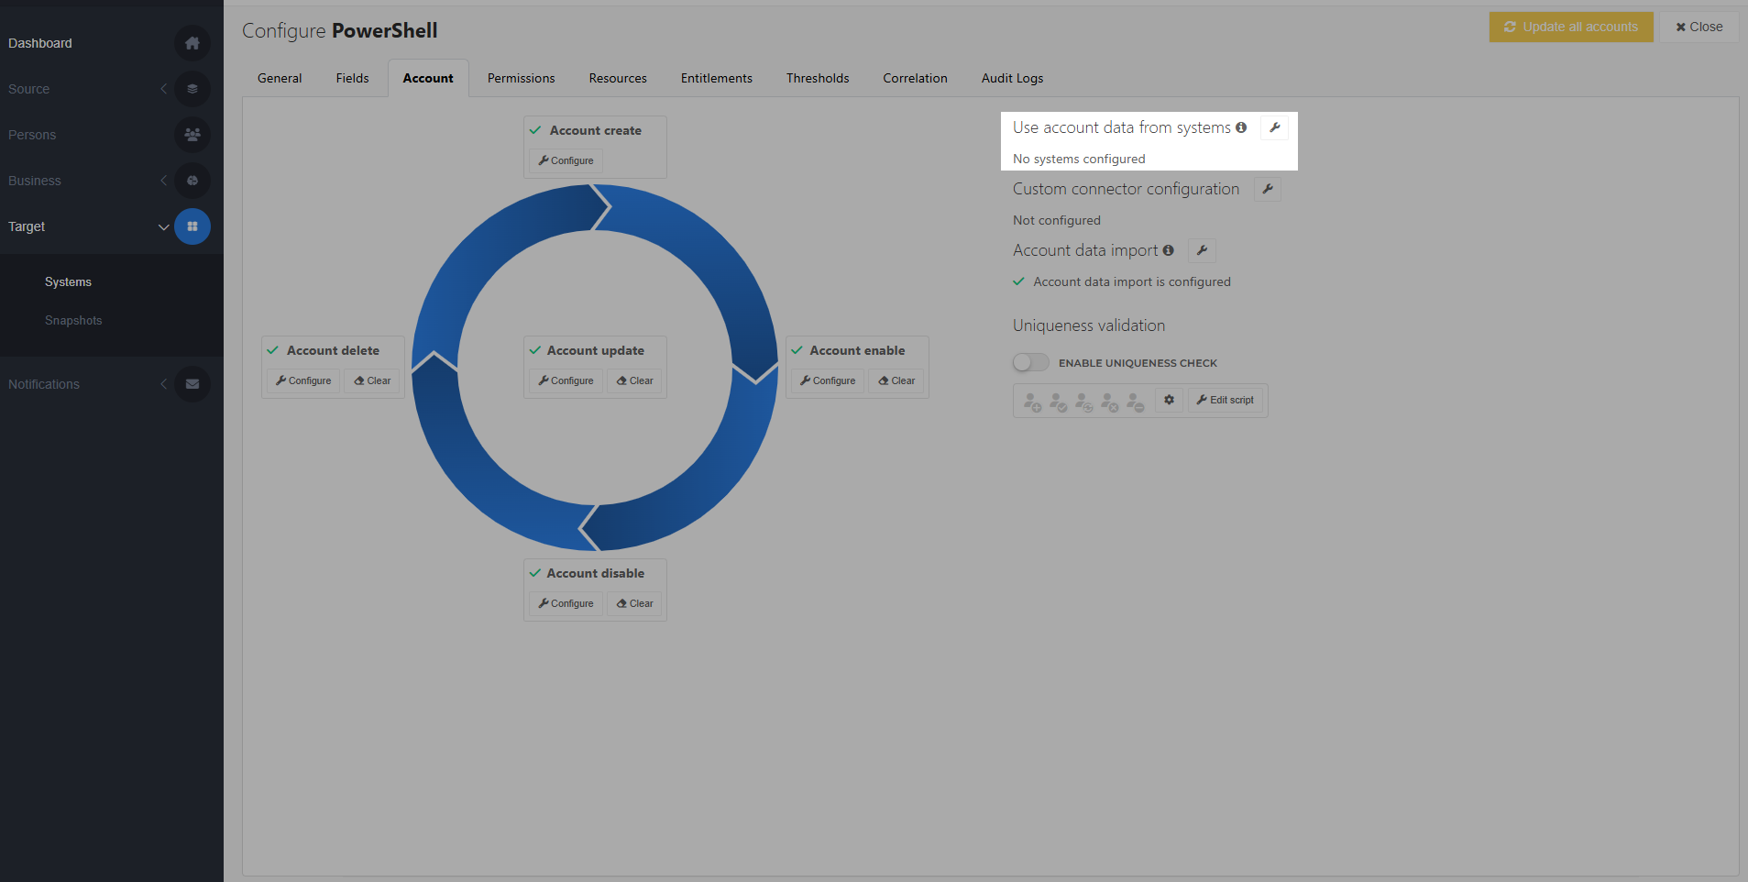1748x882 pixels.
Task: Click the Update all accounts button
Action: (x=1570, y=27)
